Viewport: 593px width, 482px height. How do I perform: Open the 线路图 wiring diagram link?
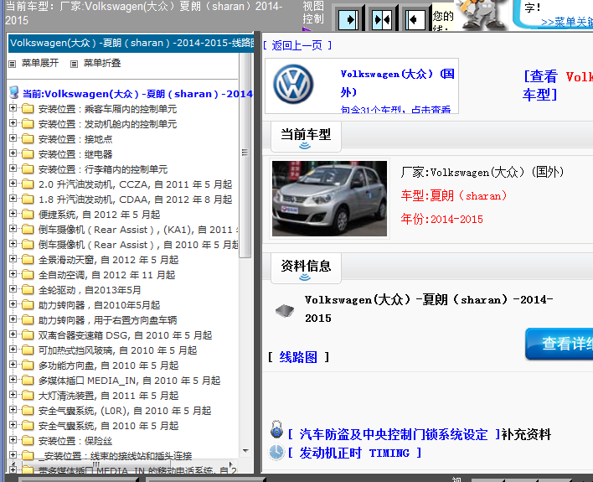pyautogui.click(x=298, y=357)
